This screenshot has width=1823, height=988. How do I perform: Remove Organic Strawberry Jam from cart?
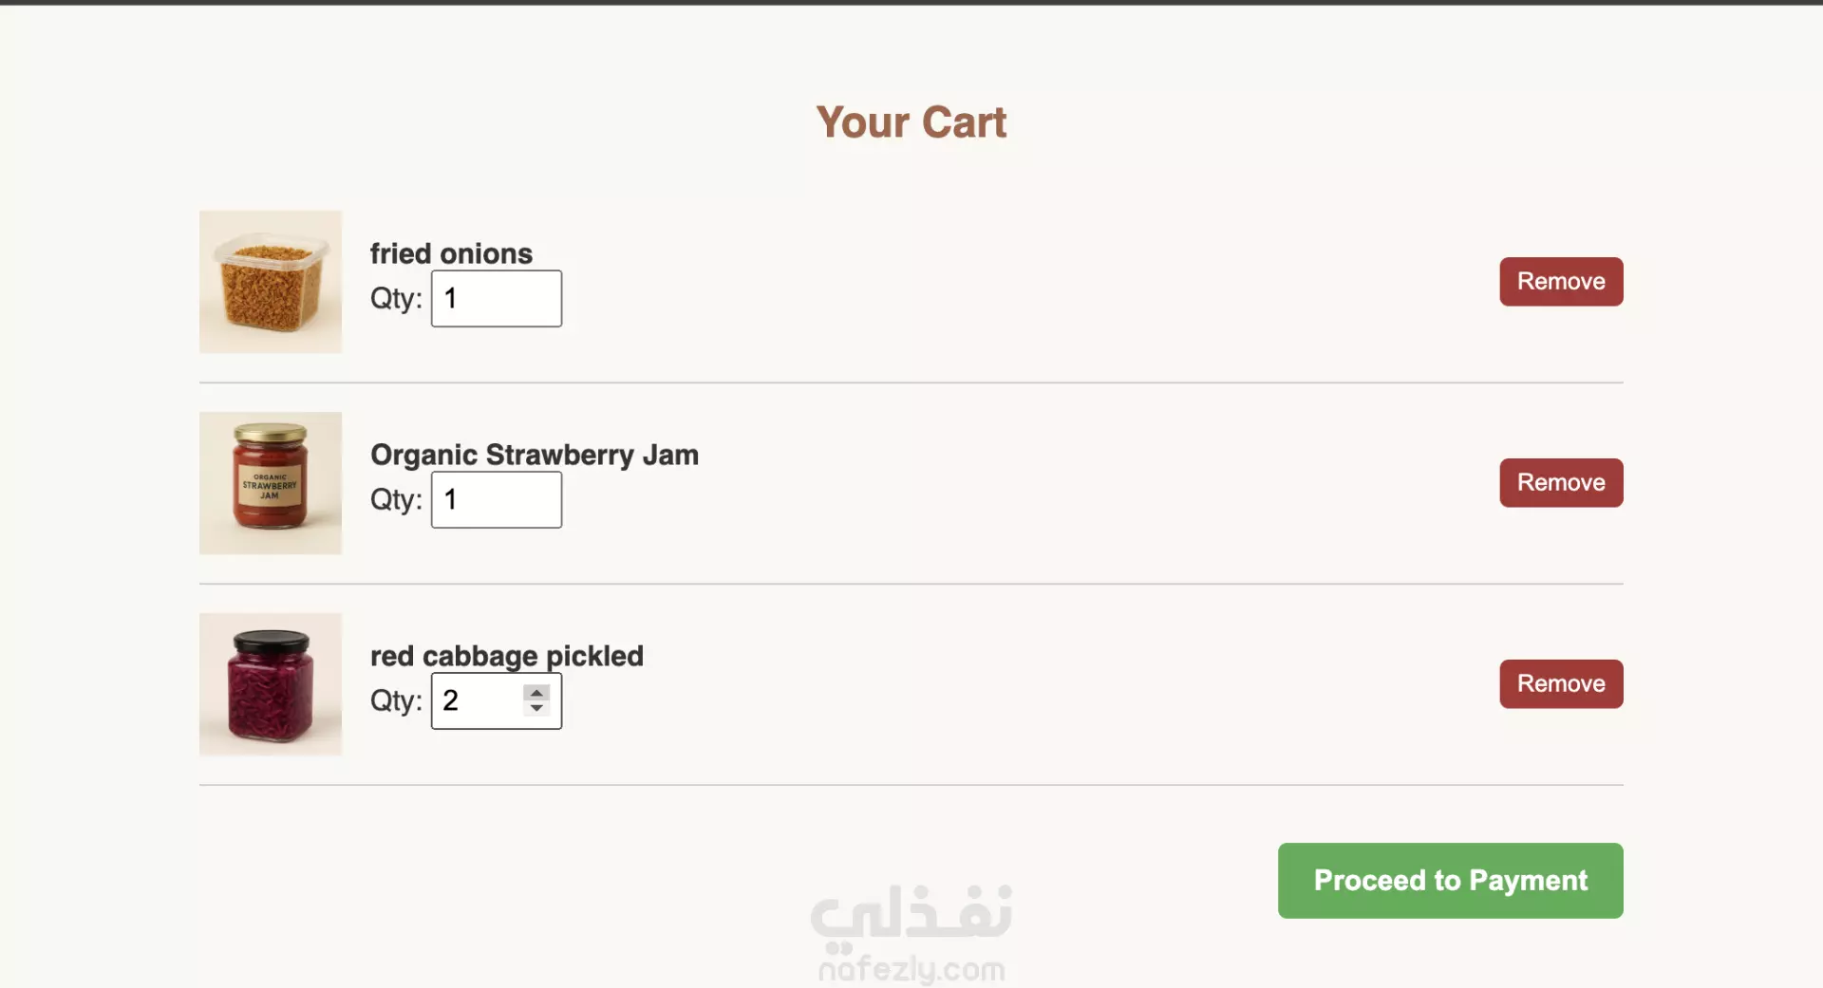click(1561, 483)
